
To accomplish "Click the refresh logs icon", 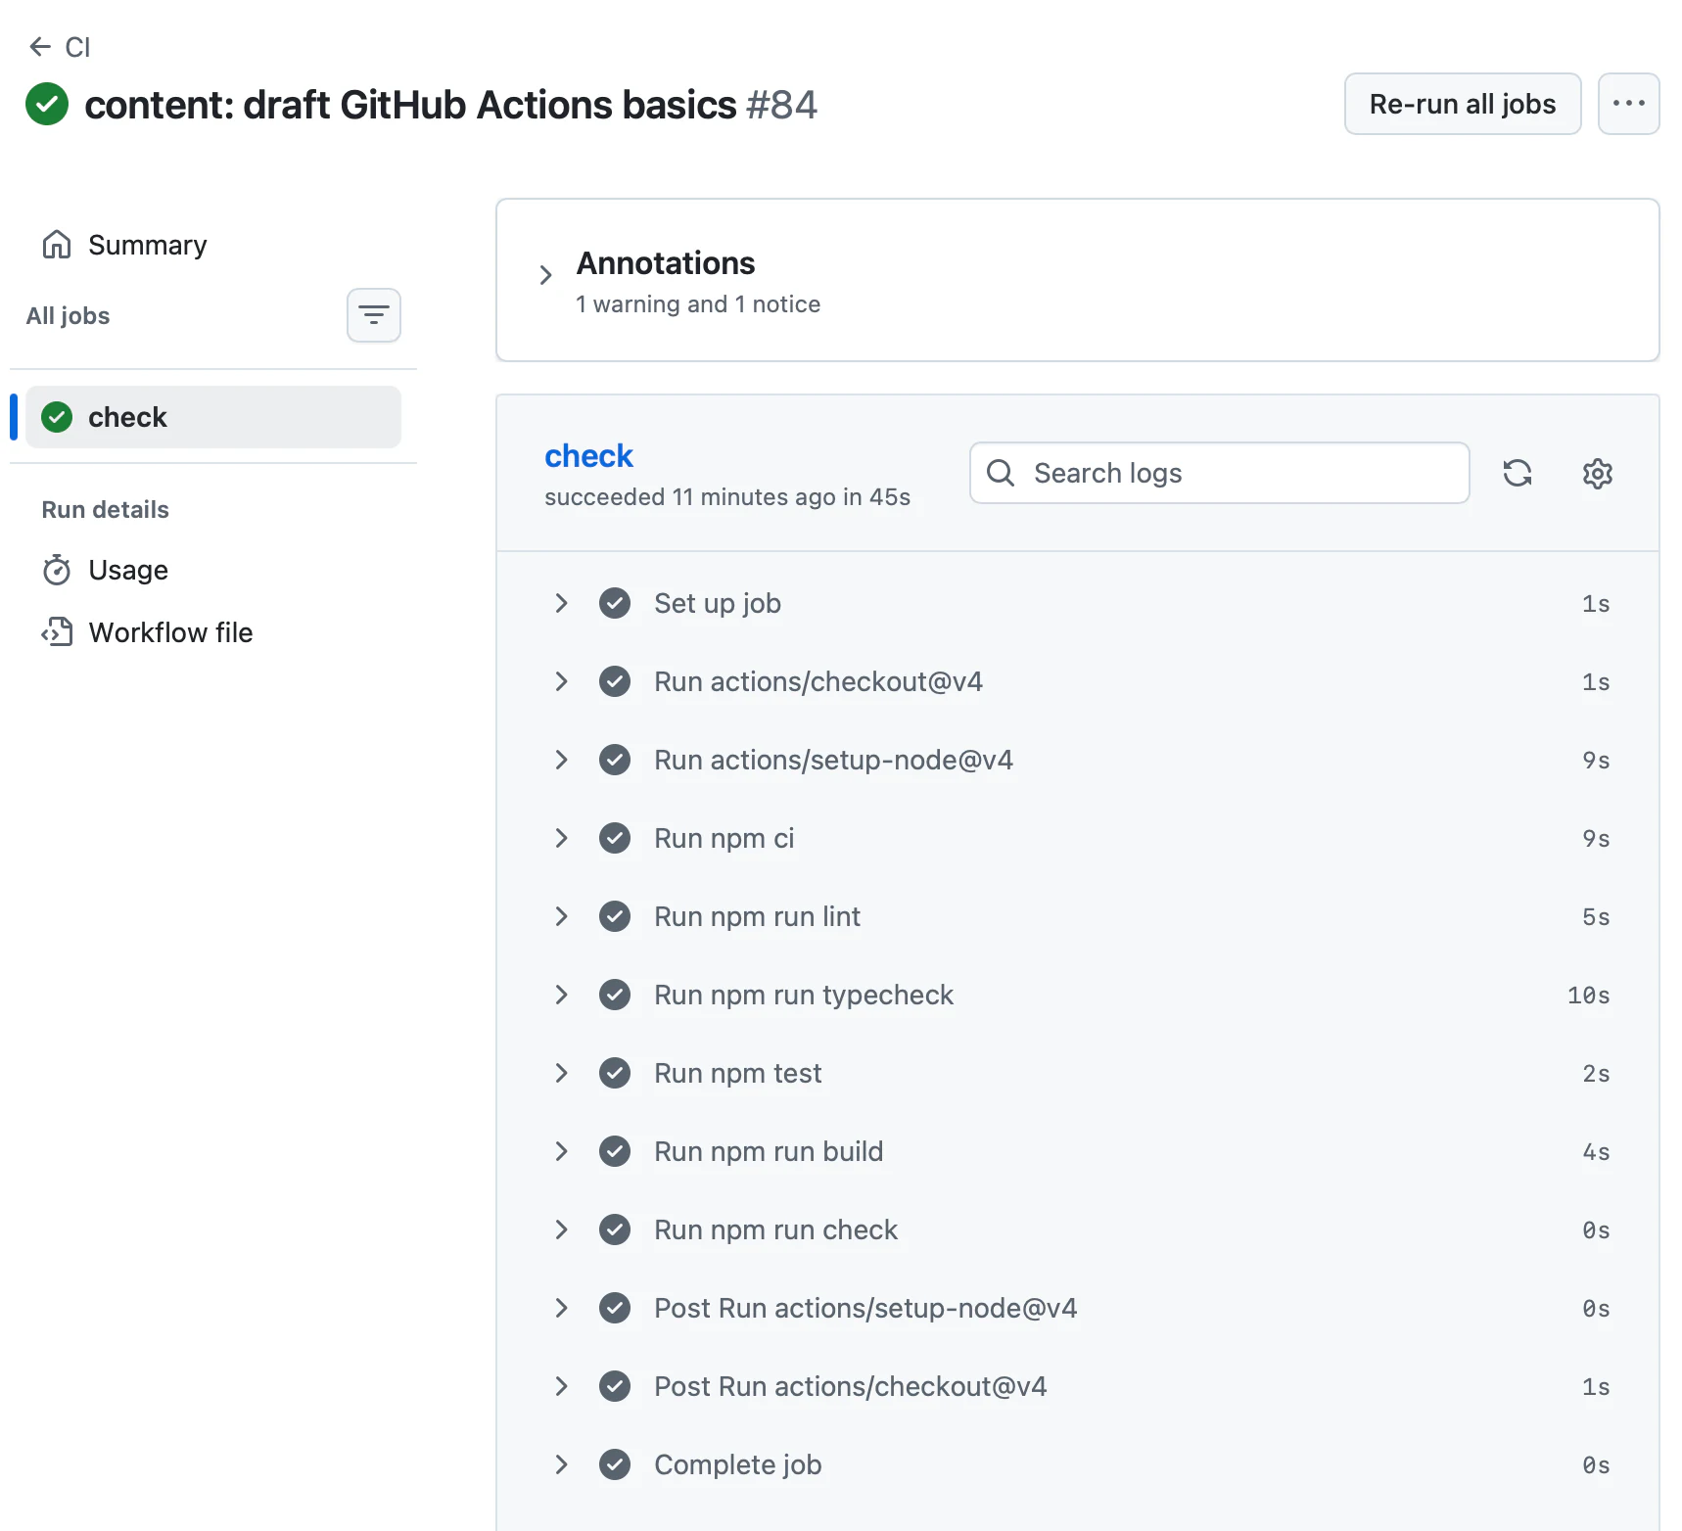I will click(1517, 473).
